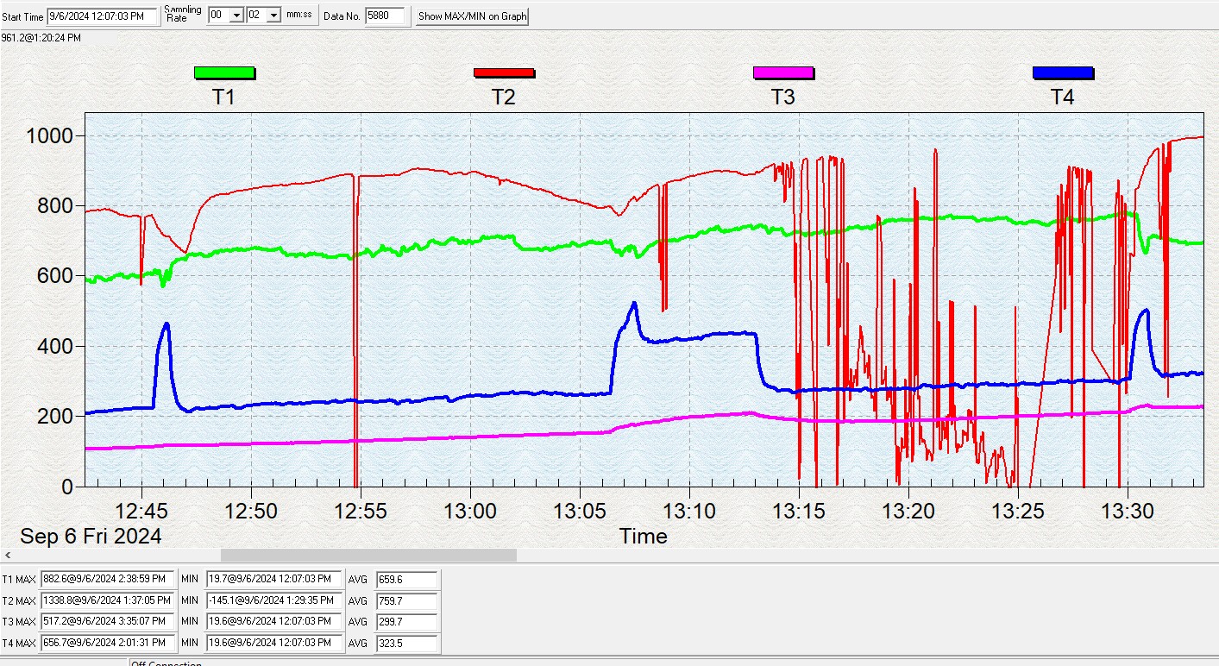Click Show MAX/MIN on Graph button
The width and height of the screenshot is (1219, 666).
[x=472, y=16]
